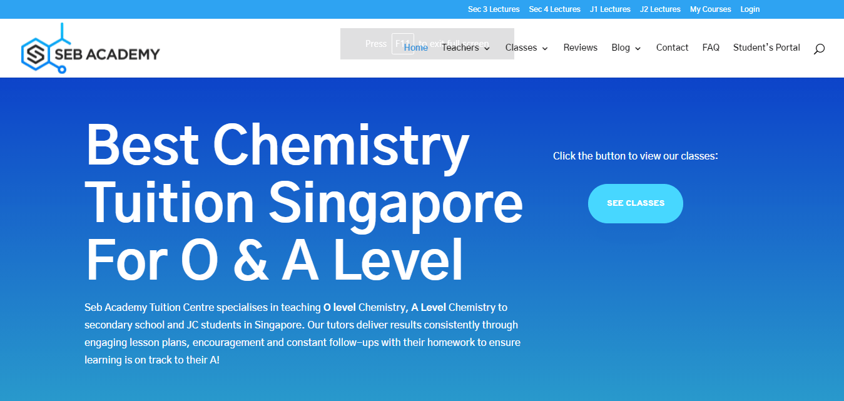Open the Student's Portal menu item
The height and width of the screenshot is (401, 844).
766,48
